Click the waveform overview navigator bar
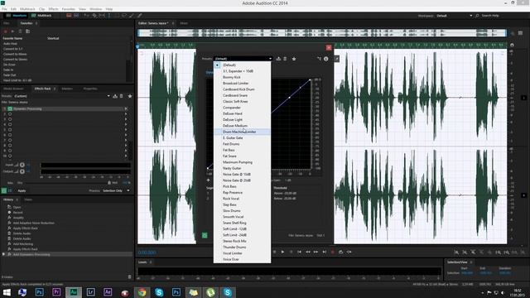530x298 pixels. click(x=322, y=33)
